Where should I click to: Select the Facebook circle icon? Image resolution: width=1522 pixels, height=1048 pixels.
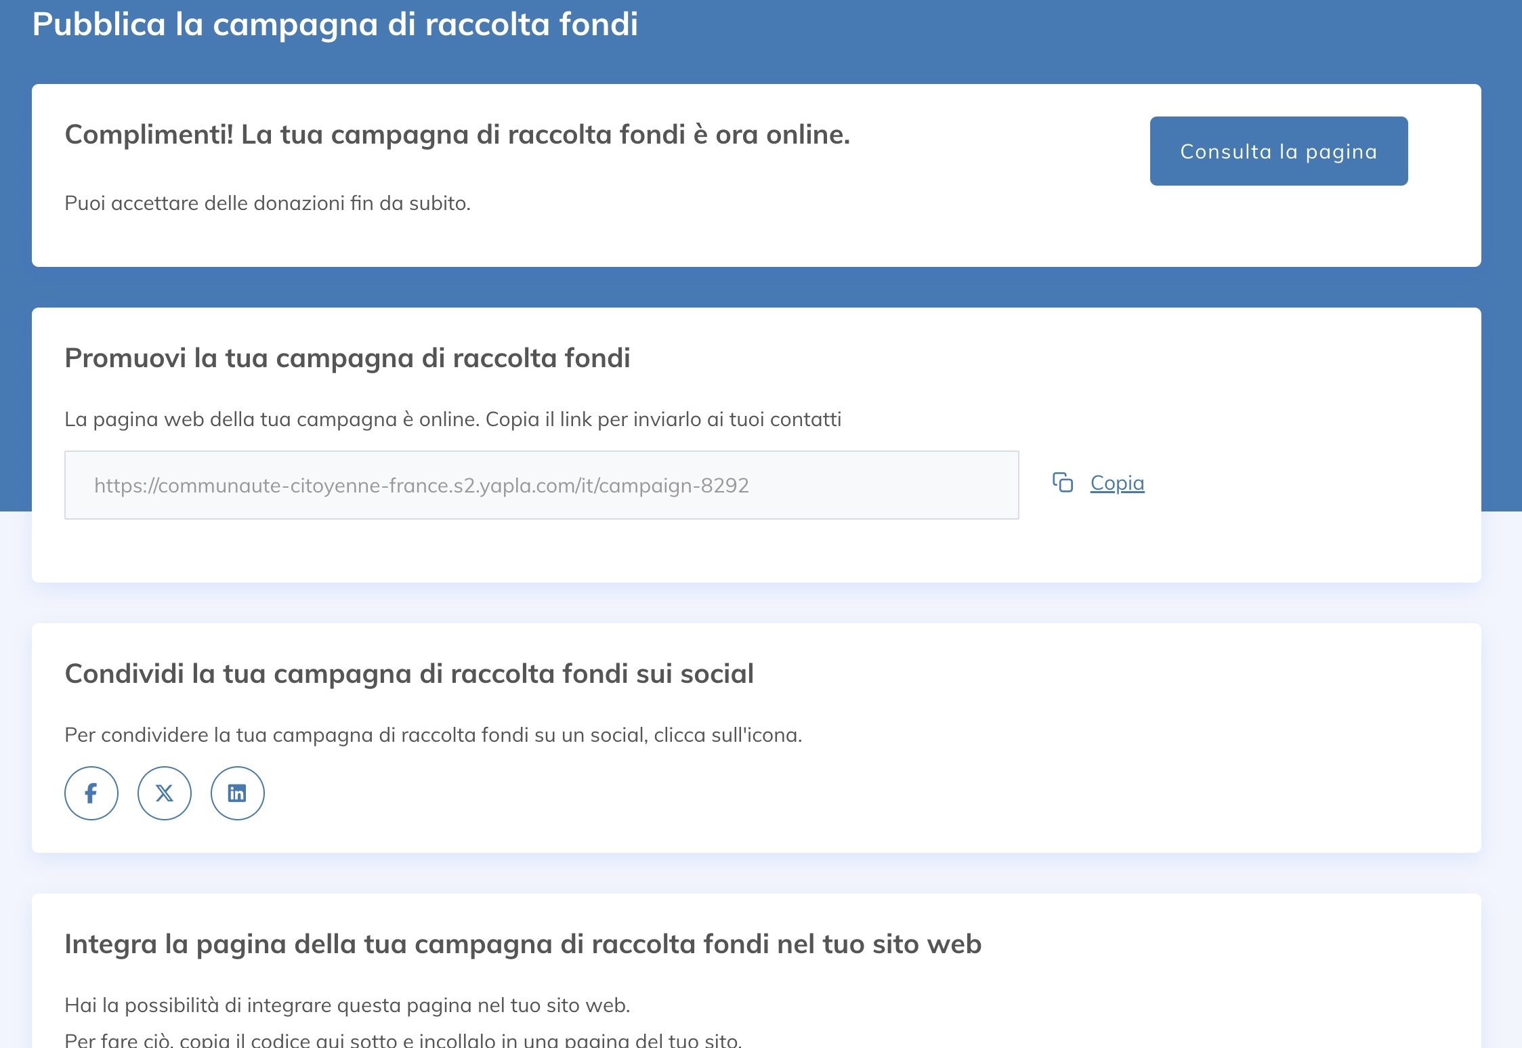pyautogui.click(x=91, y=793)
